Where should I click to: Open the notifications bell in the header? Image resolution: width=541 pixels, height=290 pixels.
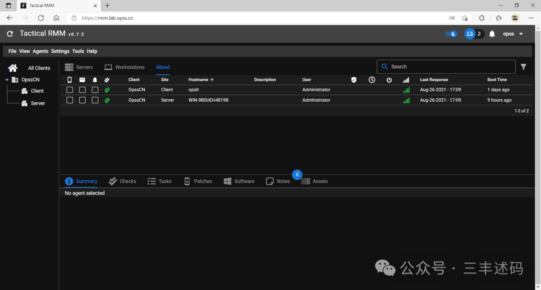point(492,34)
